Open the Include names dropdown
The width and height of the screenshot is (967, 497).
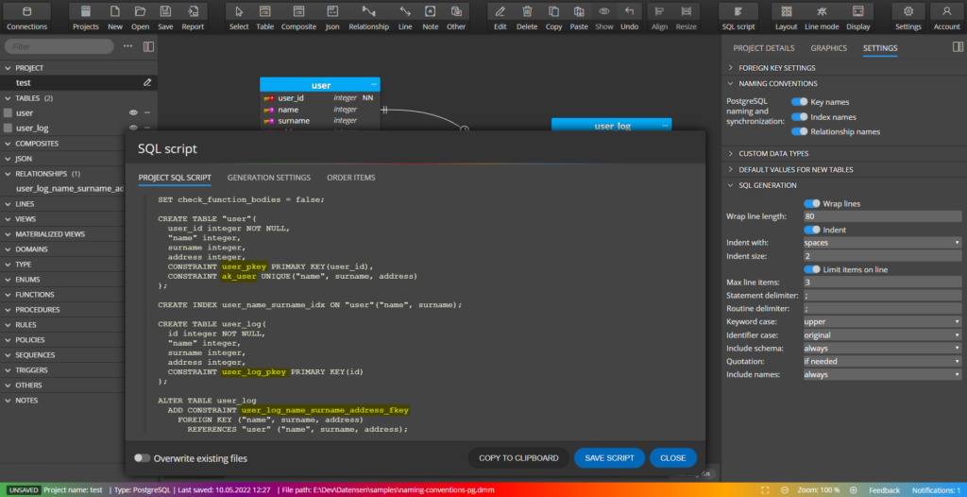click(x=883, y=375)
